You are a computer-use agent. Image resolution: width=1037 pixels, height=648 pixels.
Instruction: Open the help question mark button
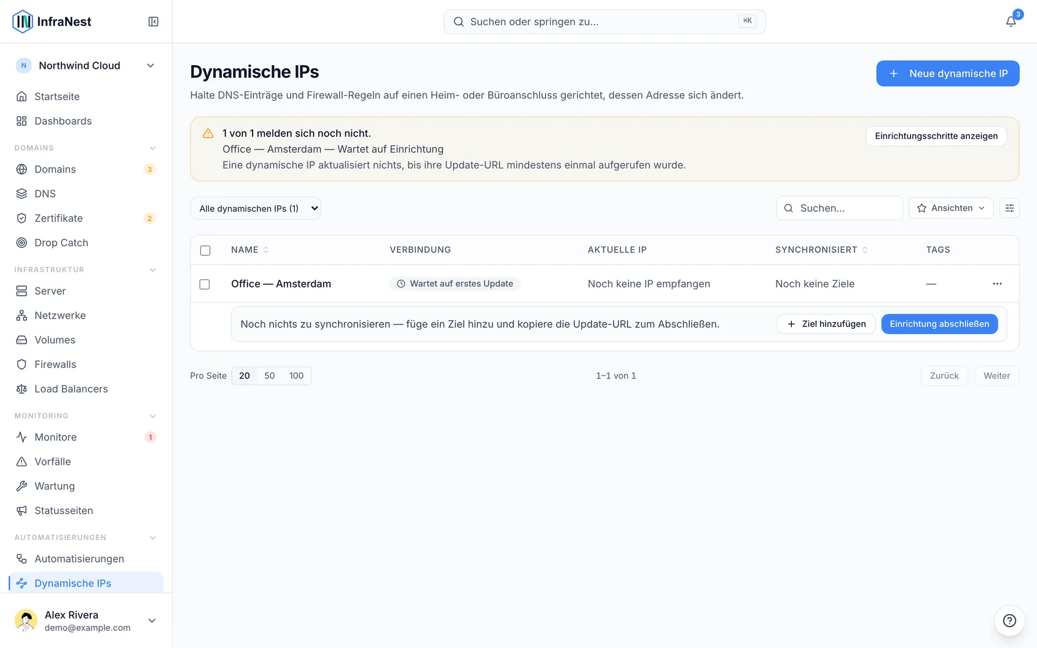[1009, 620]
